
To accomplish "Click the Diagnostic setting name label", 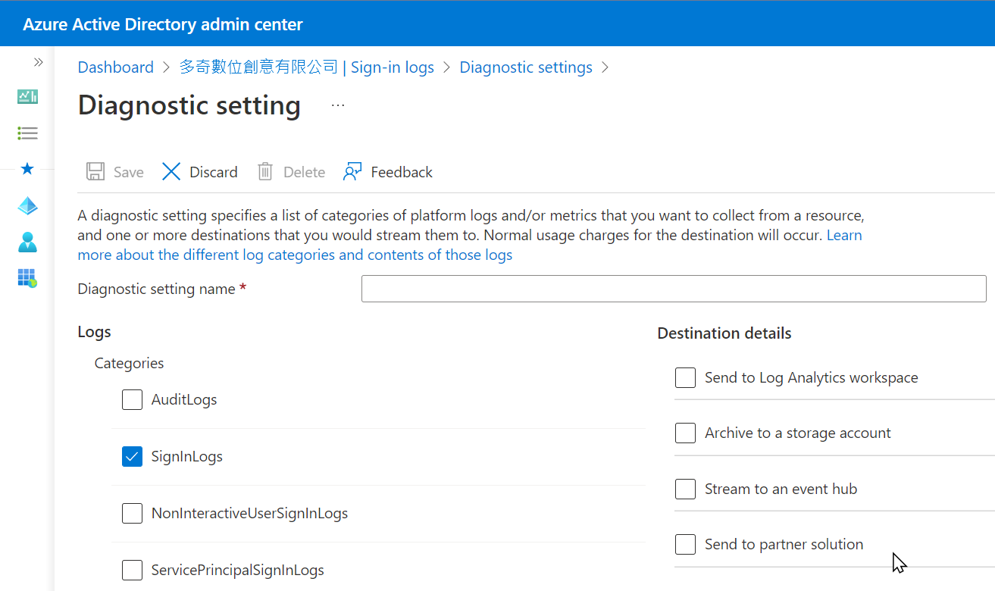I will point(157,289).
